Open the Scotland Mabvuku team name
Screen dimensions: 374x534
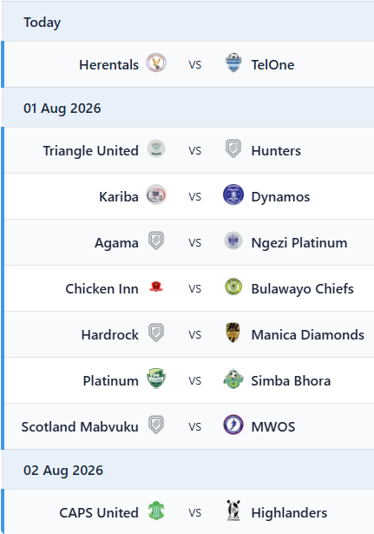[x=80, y=426]
